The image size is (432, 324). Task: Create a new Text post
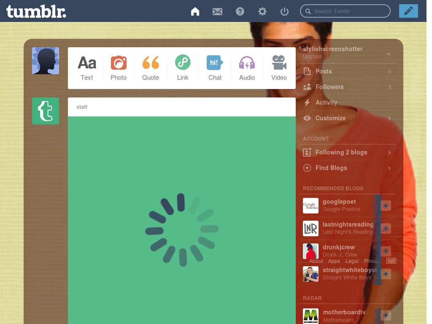click(x=87, y=68)
